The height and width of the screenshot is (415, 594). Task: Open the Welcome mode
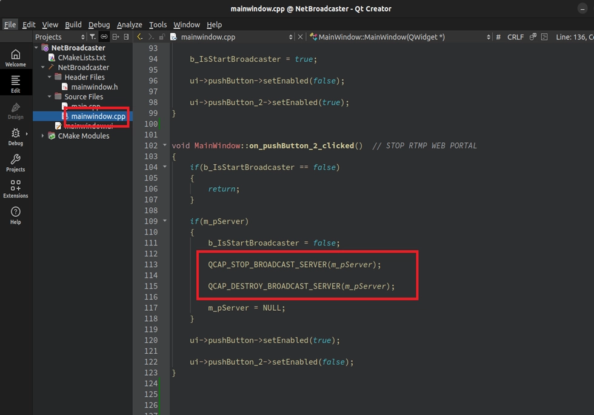[x=16, y=58]
